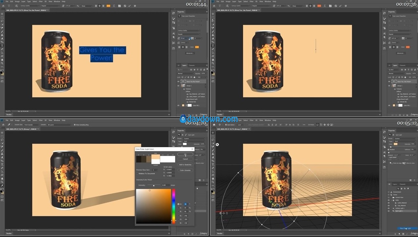The height and width of the screenshot is (237, 418).
Task: Click warp text icon in top-left options bar
Action: tap(114, 6)
